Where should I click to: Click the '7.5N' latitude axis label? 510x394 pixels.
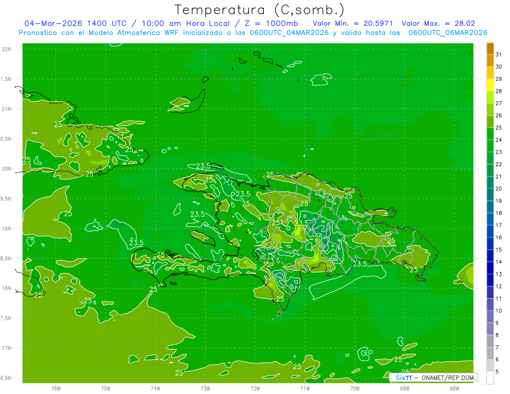coord(6,318)
